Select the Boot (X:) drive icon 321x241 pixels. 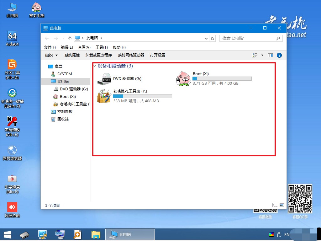click(x=183, y=79)
